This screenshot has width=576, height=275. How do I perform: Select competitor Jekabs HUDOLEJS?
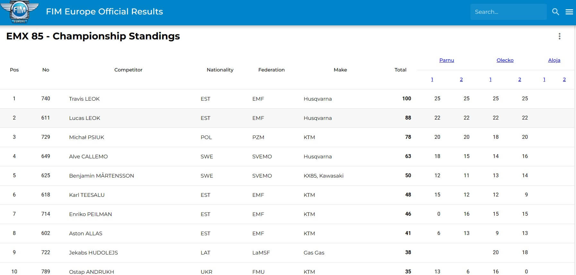click(93, 253)
